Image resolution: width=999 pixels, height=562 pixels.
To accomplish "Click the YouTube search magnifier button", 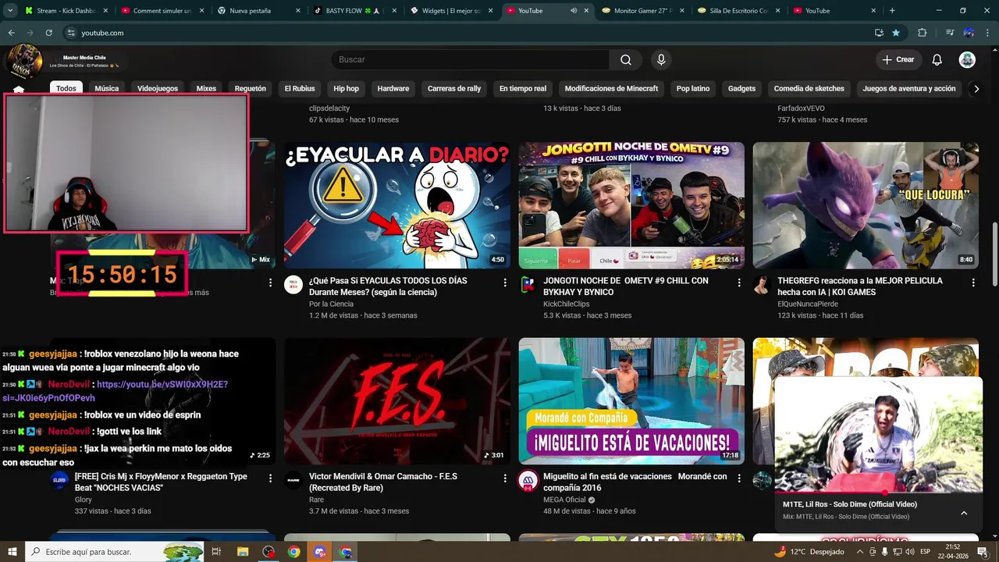I will tap(626, 60).
